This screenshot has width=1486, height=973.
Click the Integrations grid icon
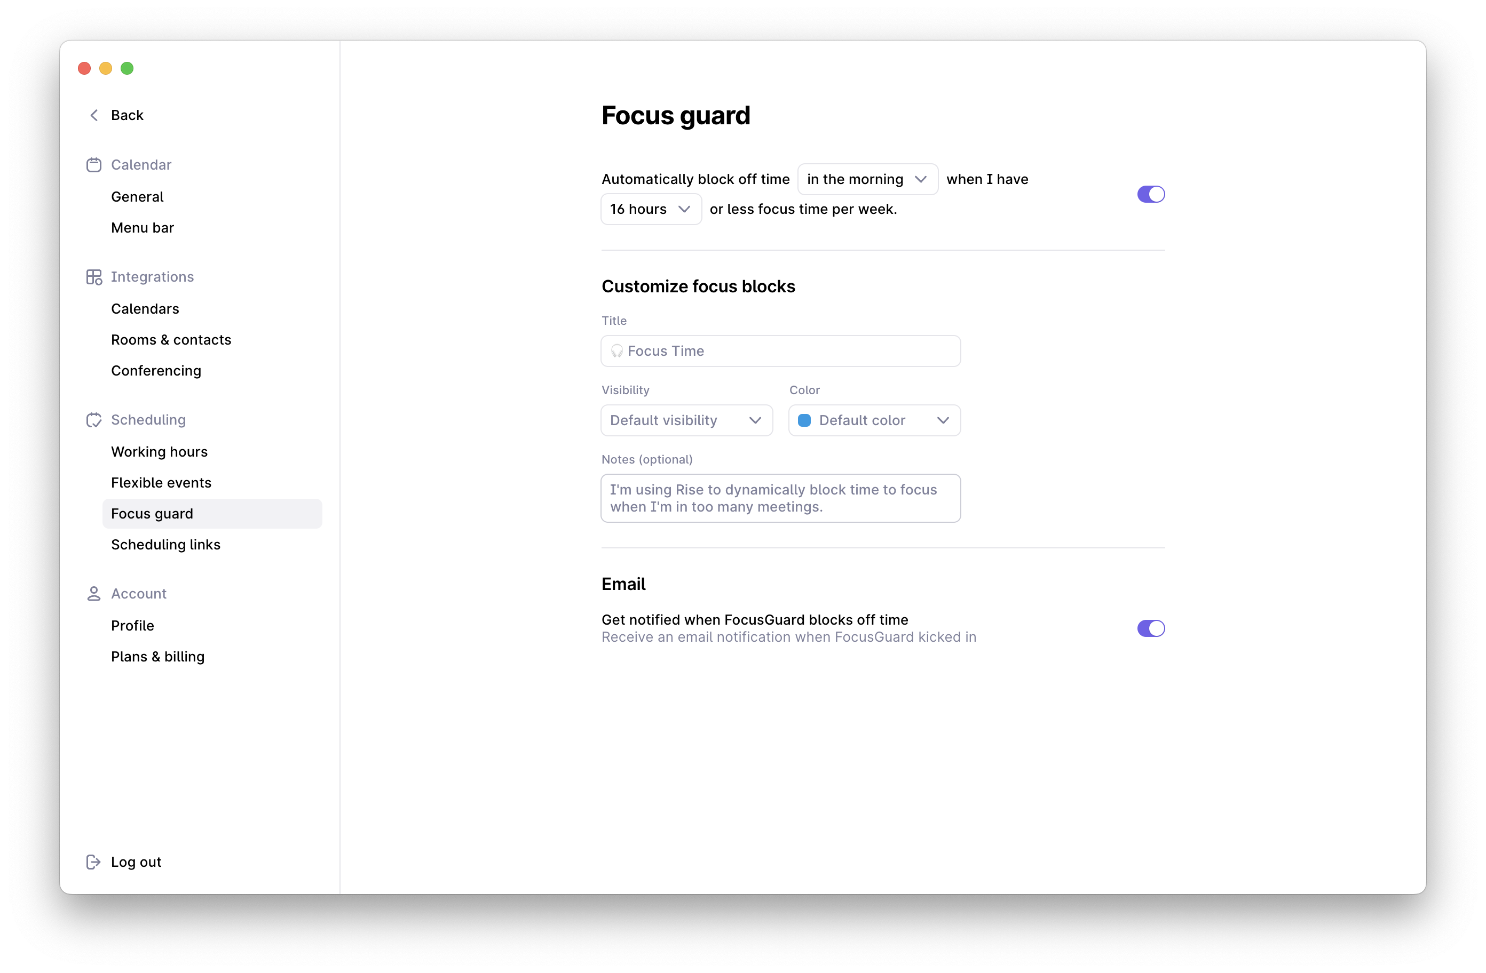point(93,277)
